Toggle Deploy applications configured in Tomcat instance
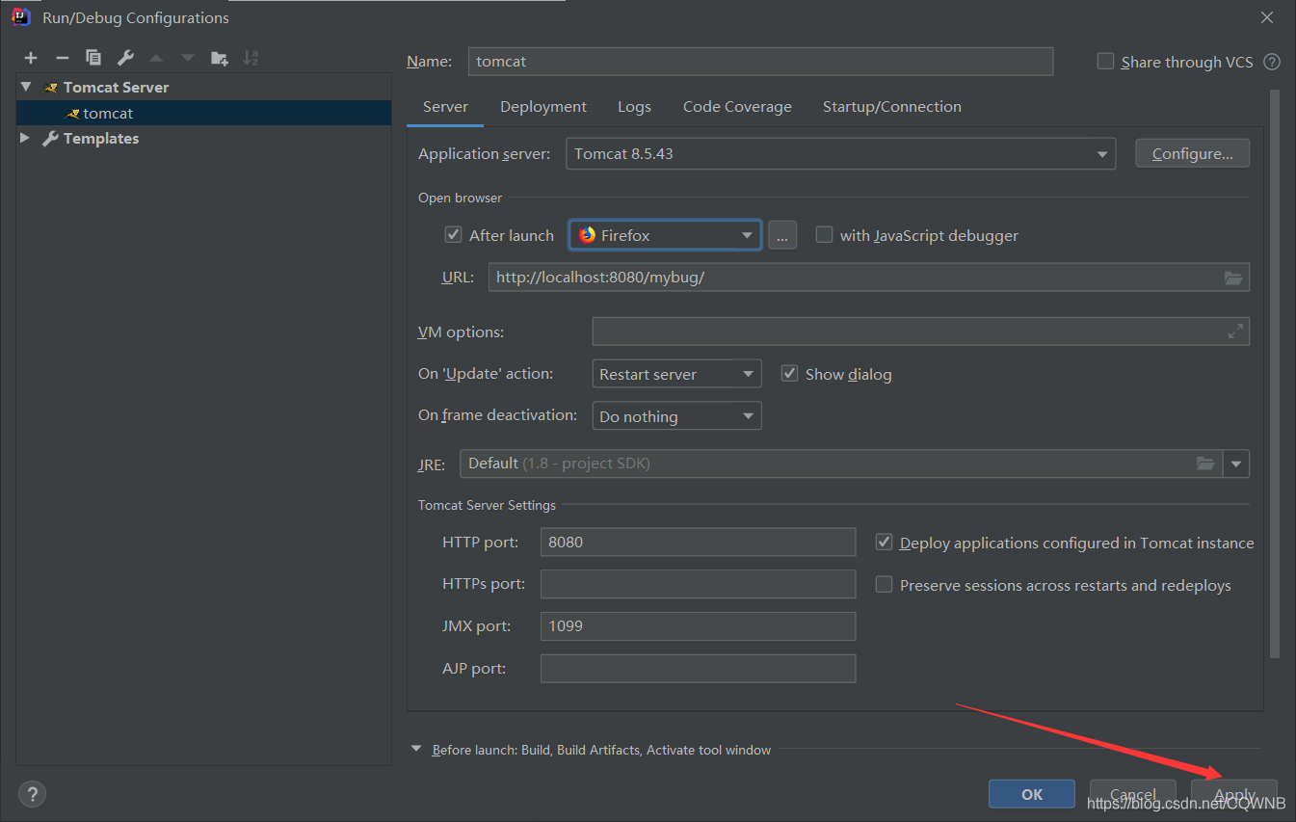The image size is (1296, 822). [x=884, y=543]
